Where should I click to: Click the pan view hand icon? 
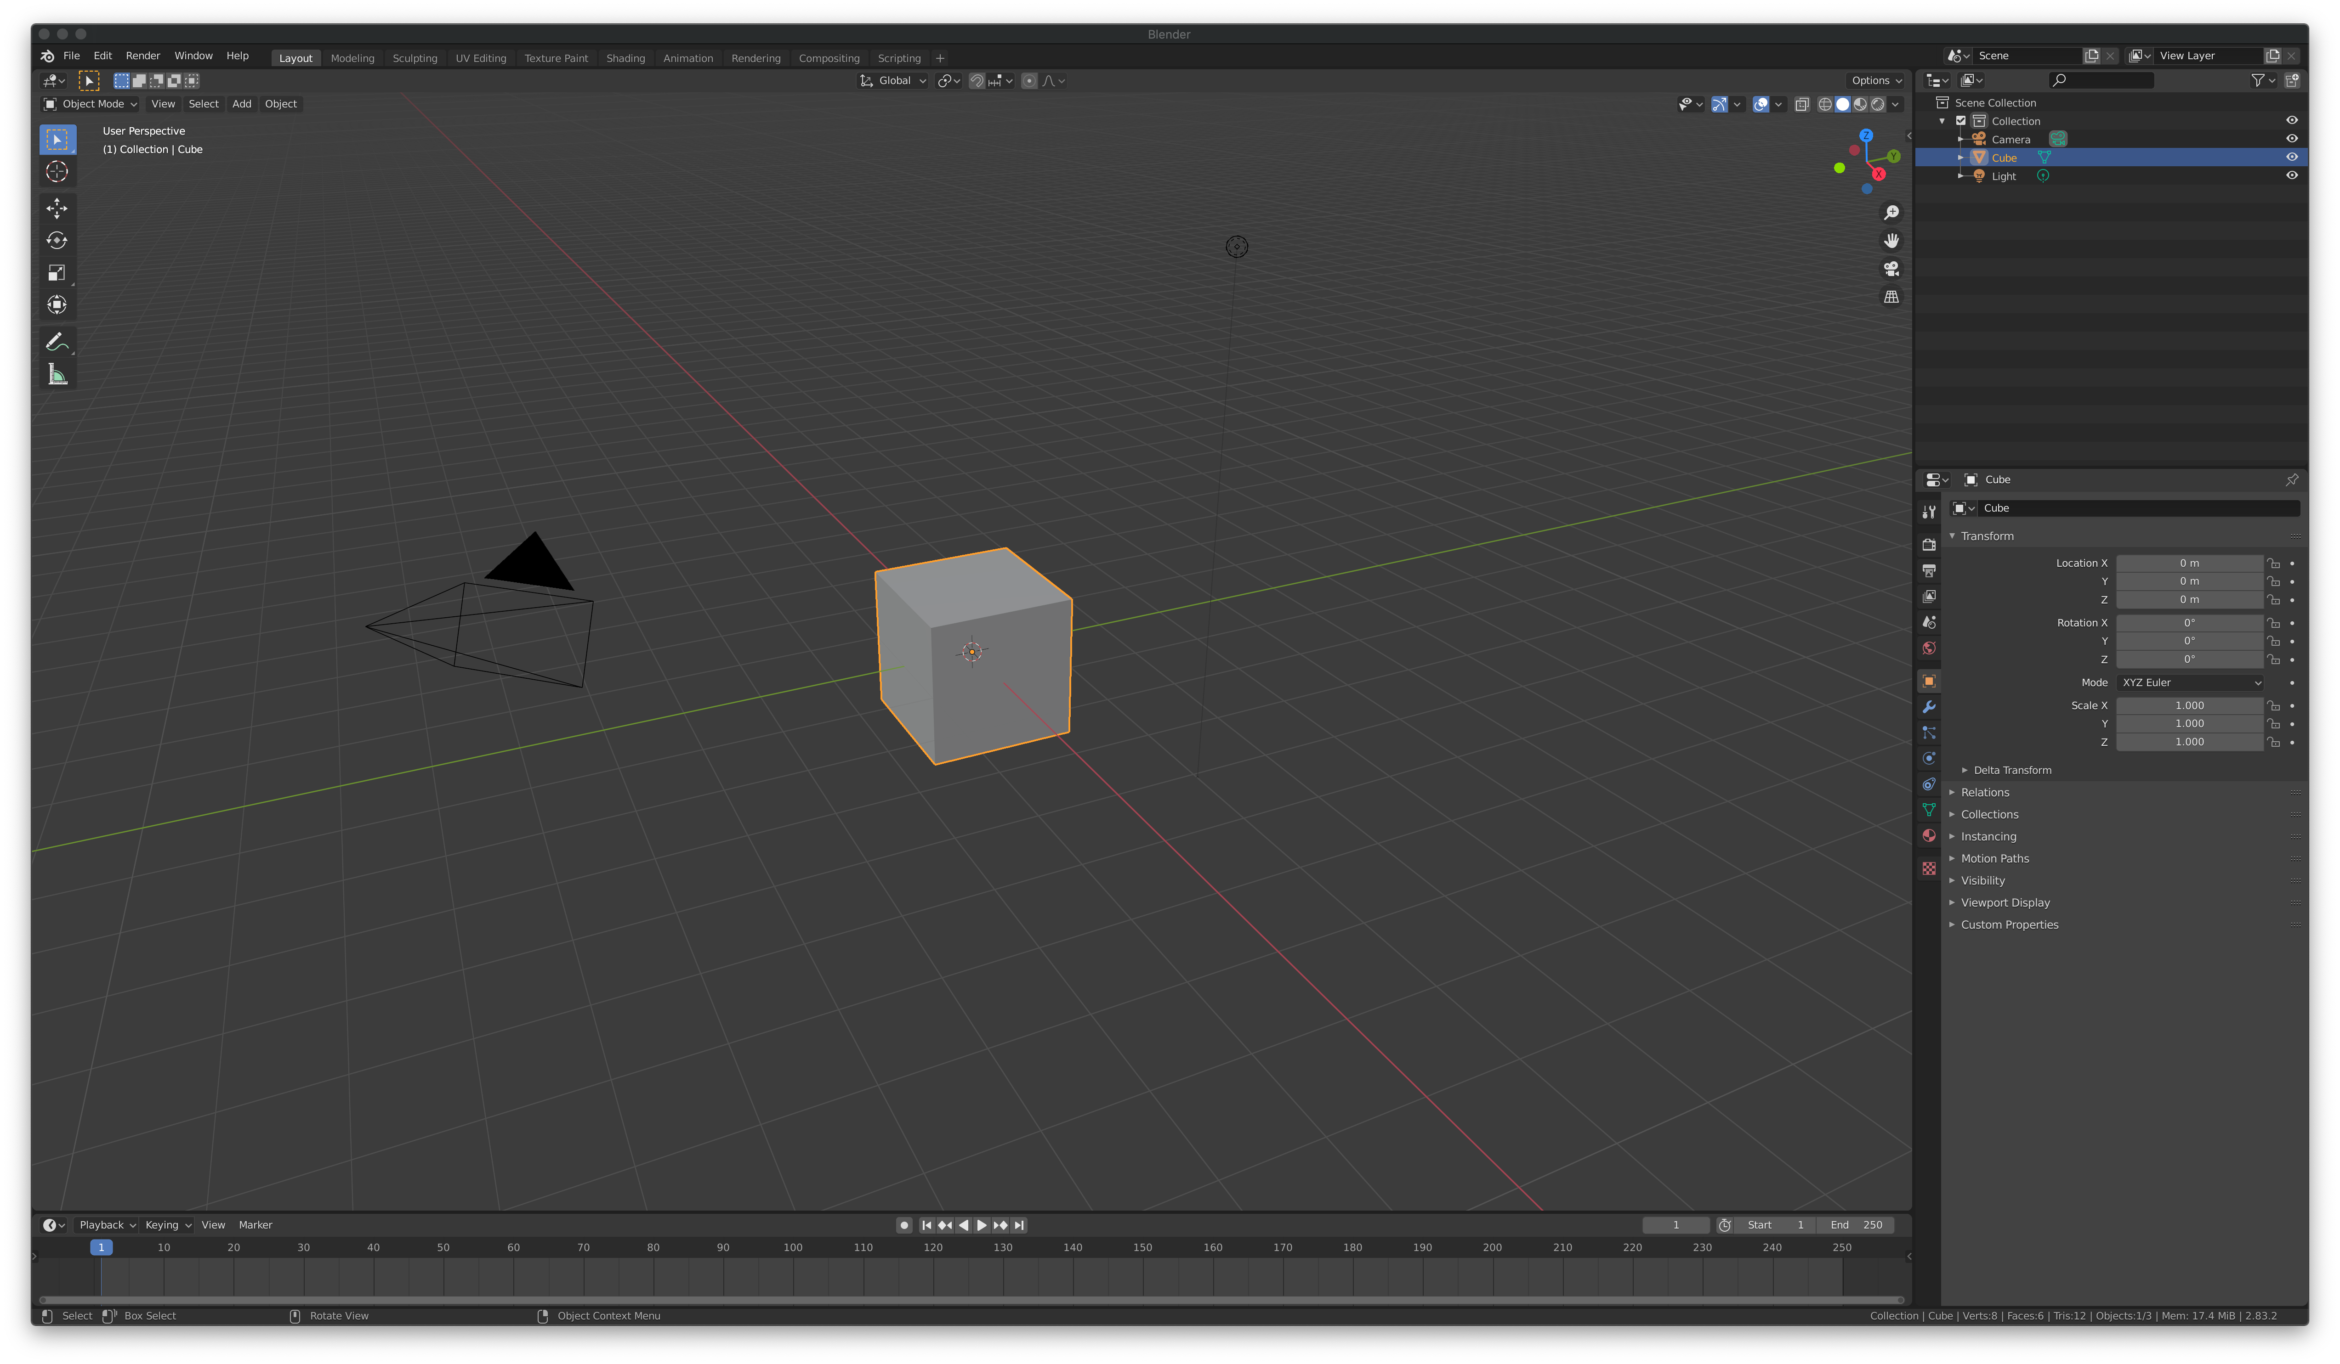[1891, 241]
